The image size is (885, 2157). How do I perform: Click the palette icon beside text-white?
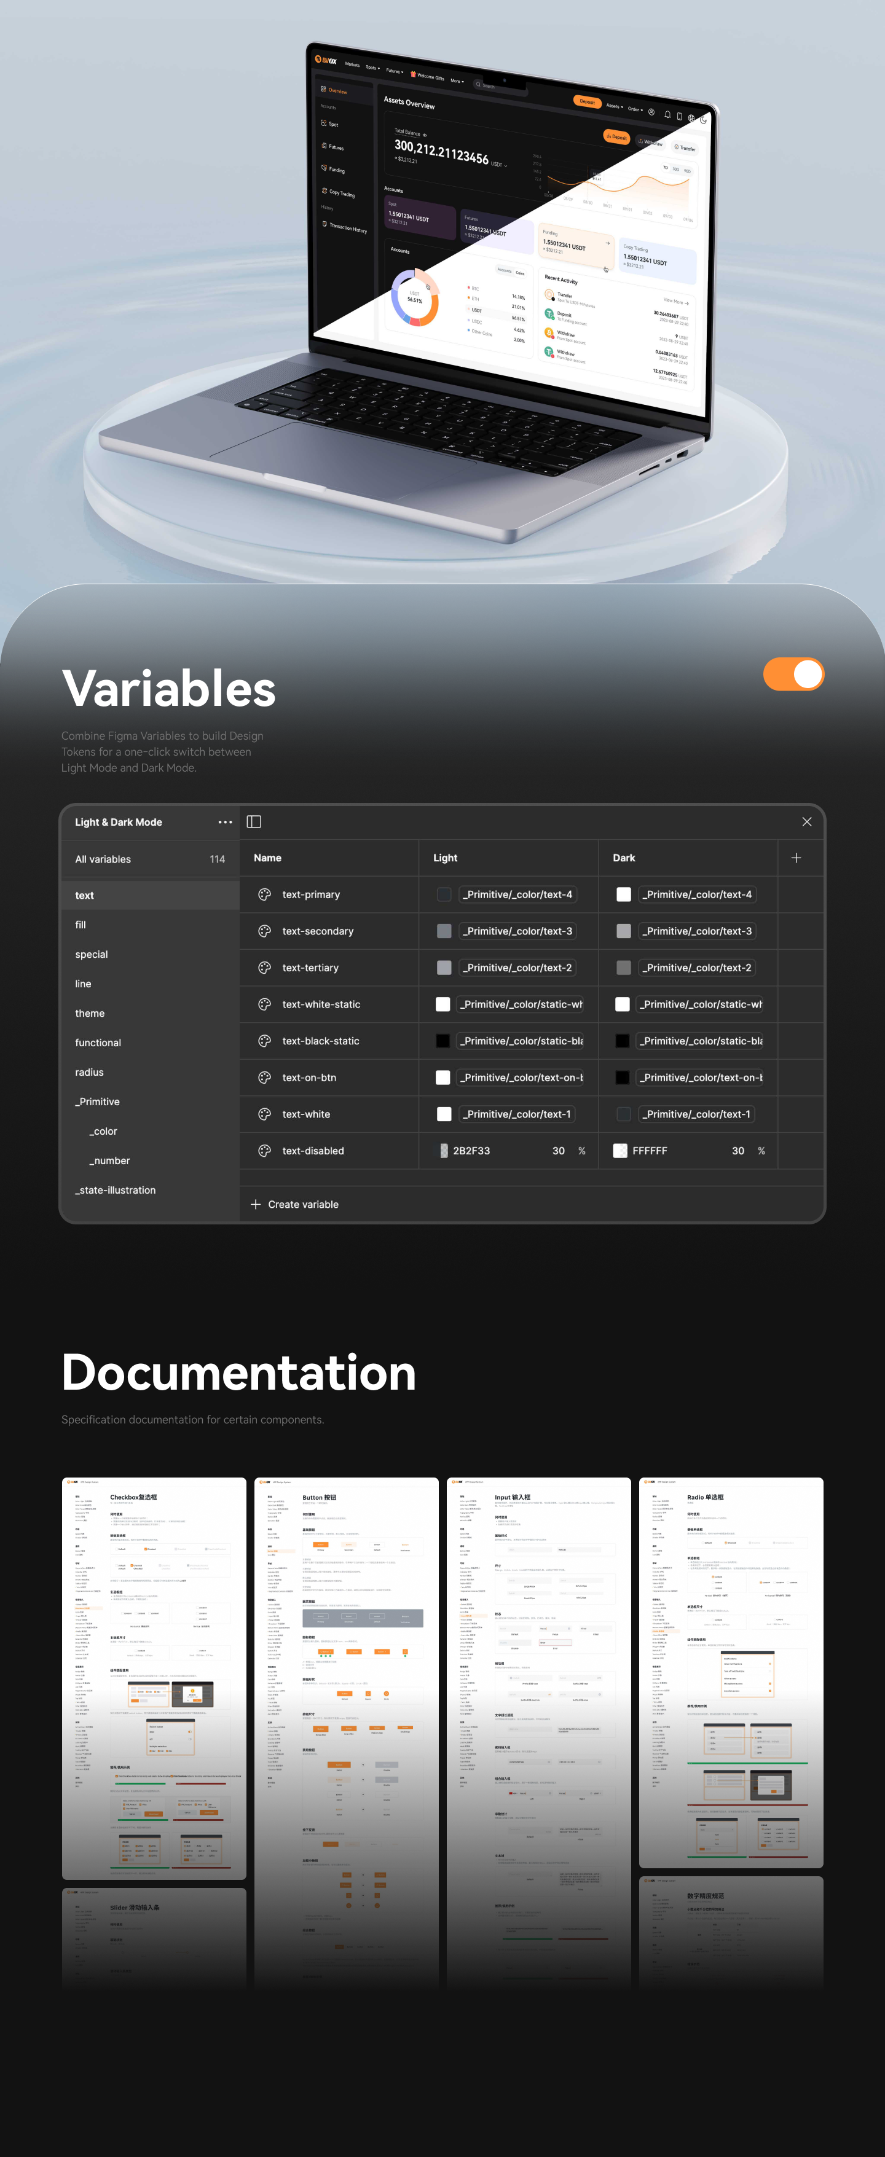[x=265, y=1114]
